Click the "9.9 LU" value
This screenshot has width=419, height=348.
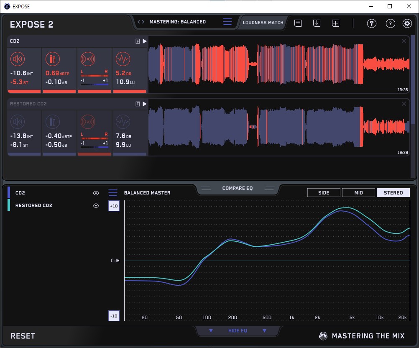tap(123, 145)
